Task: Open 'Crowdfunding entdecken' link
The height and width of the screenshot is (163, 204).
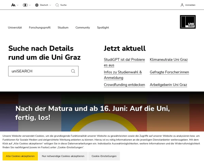Action: click(124, 85)
